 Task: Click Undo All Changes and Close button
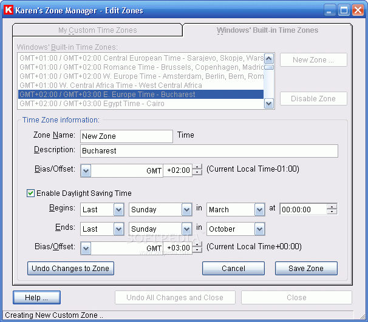click(175, 297)
